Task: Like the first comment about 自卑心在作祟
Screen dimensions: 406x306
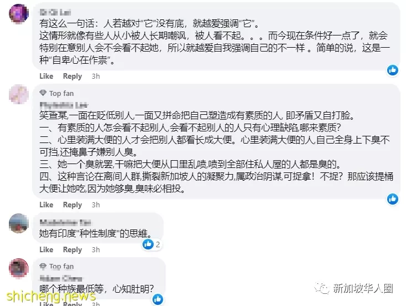Action: [x=47, y=76]
